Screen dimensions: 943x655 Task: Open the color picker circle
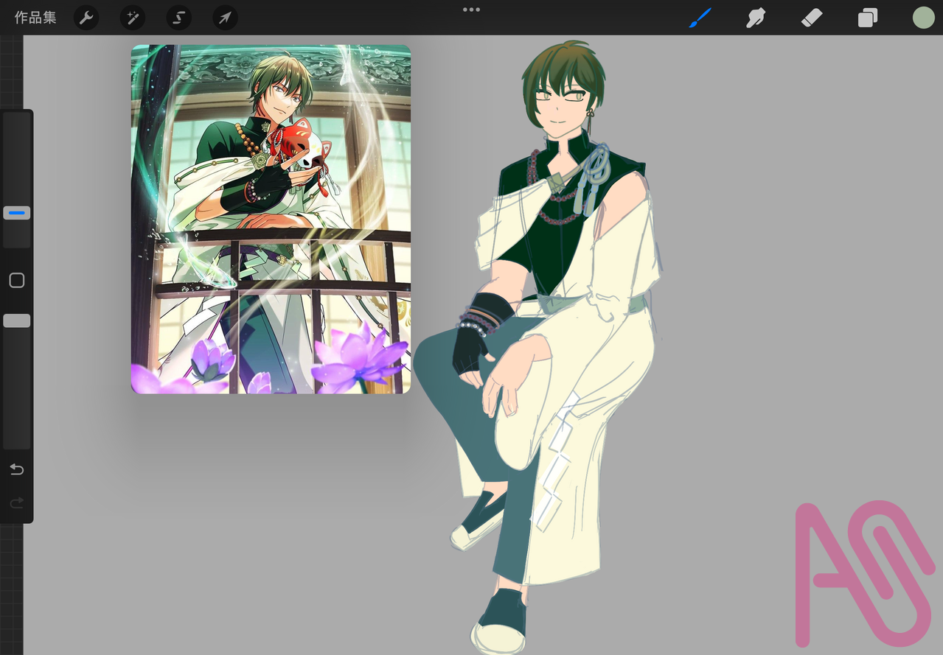click(923, 16)
